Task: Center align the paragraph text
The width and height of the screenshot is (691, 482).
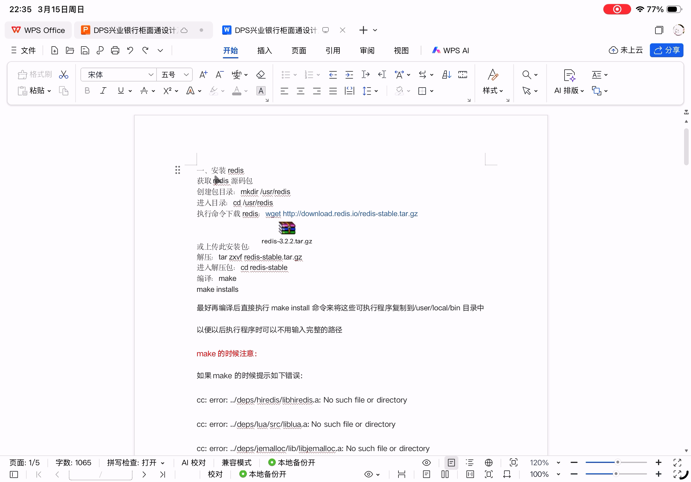Action: 300,91
